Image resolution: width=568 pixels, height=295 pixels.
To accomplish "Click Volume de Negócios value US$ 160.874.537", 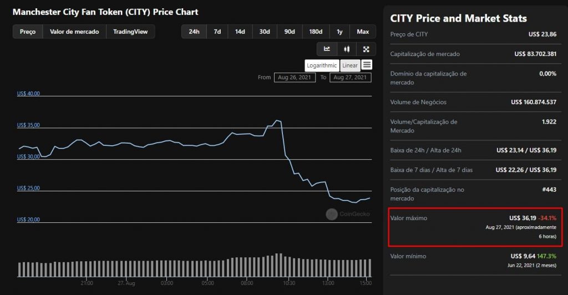I will (x=534, y=102).
